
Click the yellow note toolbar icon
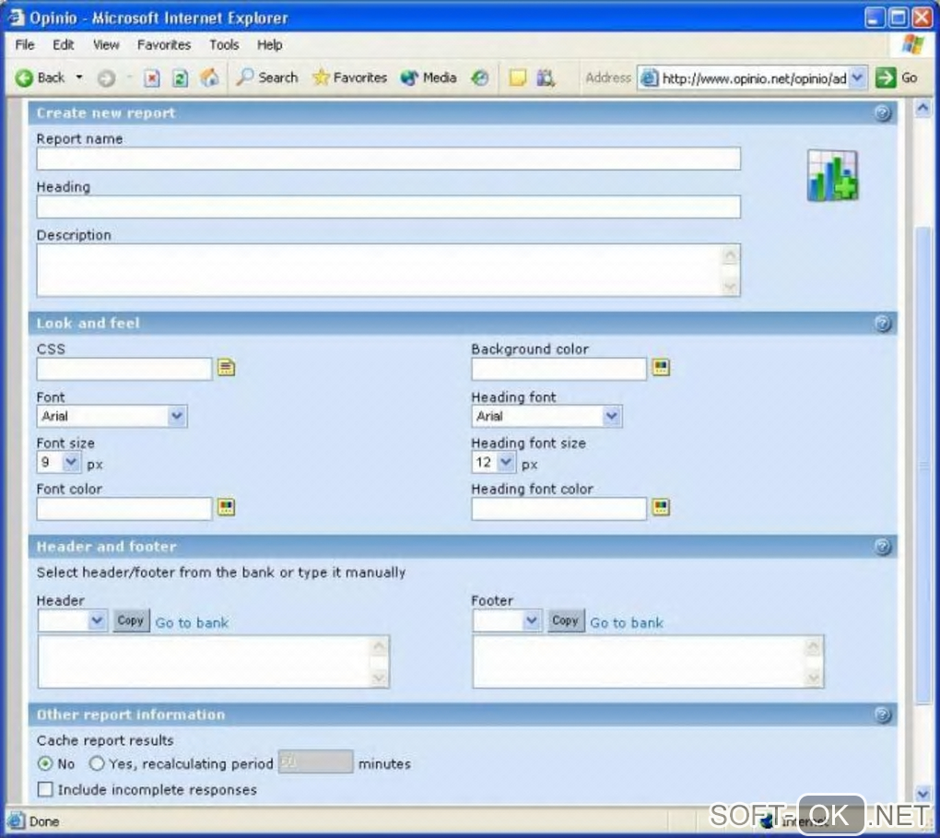click(x=517, y=78)
